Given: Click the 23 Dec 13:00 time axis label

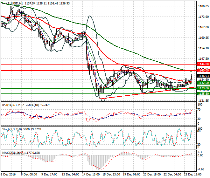Looking at the screenshot, I should point(192,175).
